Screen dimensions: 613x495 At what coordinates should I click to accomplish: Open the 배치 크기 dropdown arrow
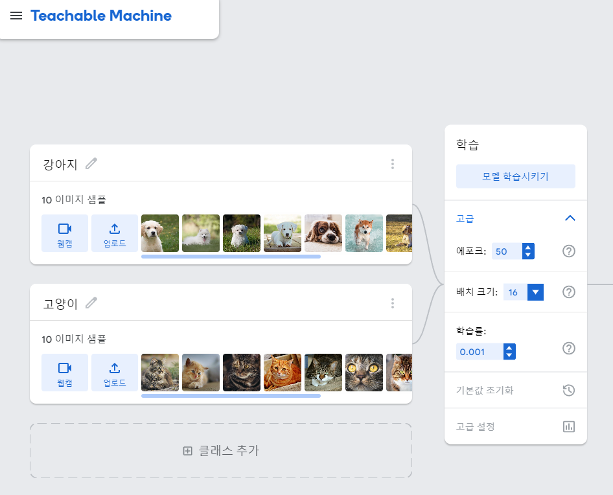pyautogui.click(x=536, y=292)
